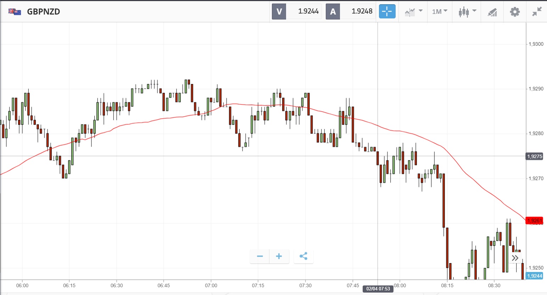This screenshot has height=295, width=547.
Task: Click the buy price 1.9248
Action: point(362,12)
